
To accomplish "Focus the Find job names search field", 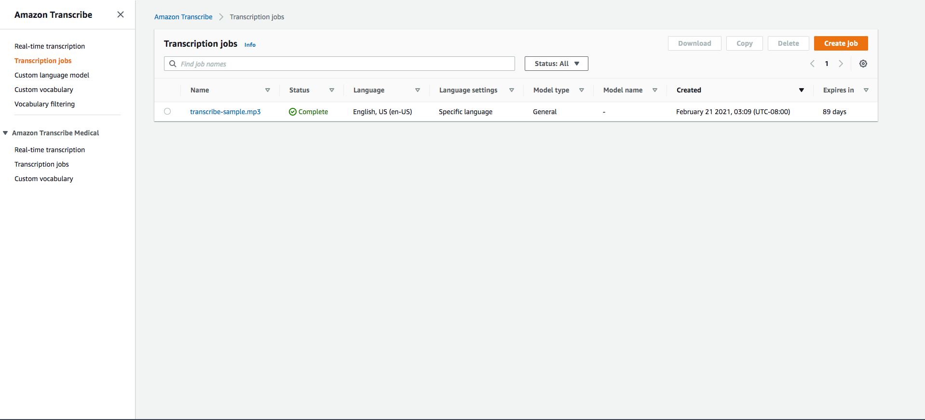I will coord(340,64).
